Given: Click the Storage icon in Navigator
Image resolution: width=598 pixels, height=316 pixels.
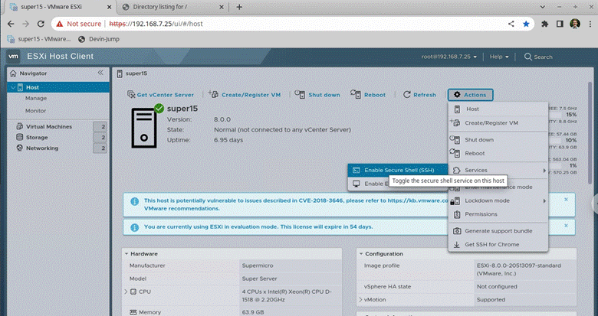Looking at the screenshot, I should coord(19,137).
